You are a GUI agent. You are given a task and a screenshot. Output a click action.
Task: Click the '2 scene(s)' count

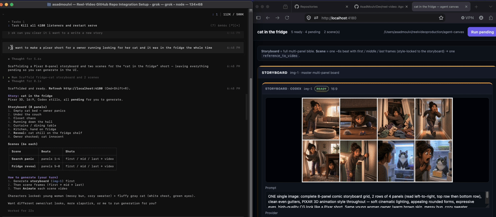tap(332, 32)
